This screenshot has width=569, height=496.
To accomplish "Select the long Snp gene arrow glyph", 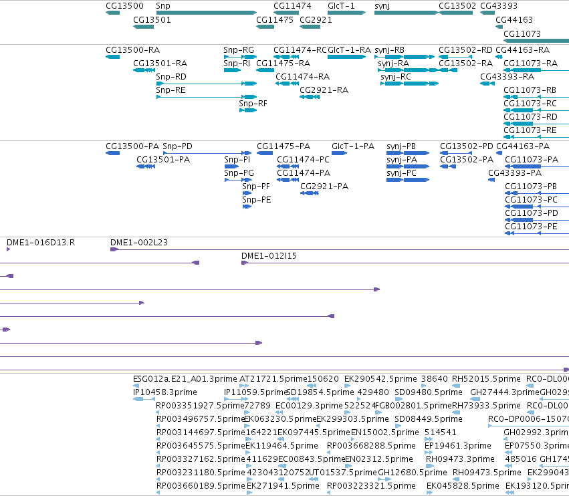I will [x=207, y=13].
